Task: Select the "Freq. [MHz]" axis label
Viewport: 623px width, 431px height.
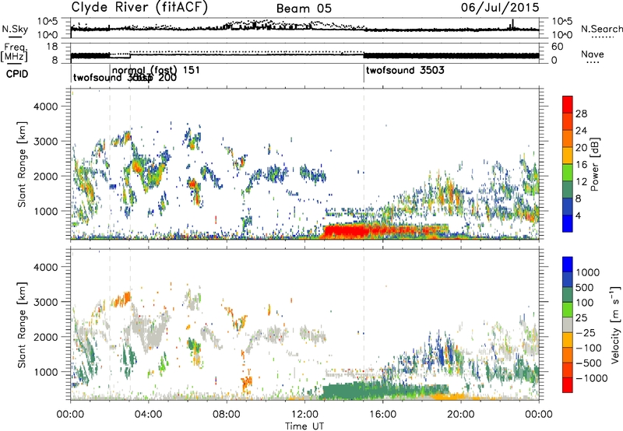Action: tap(14, 53)
